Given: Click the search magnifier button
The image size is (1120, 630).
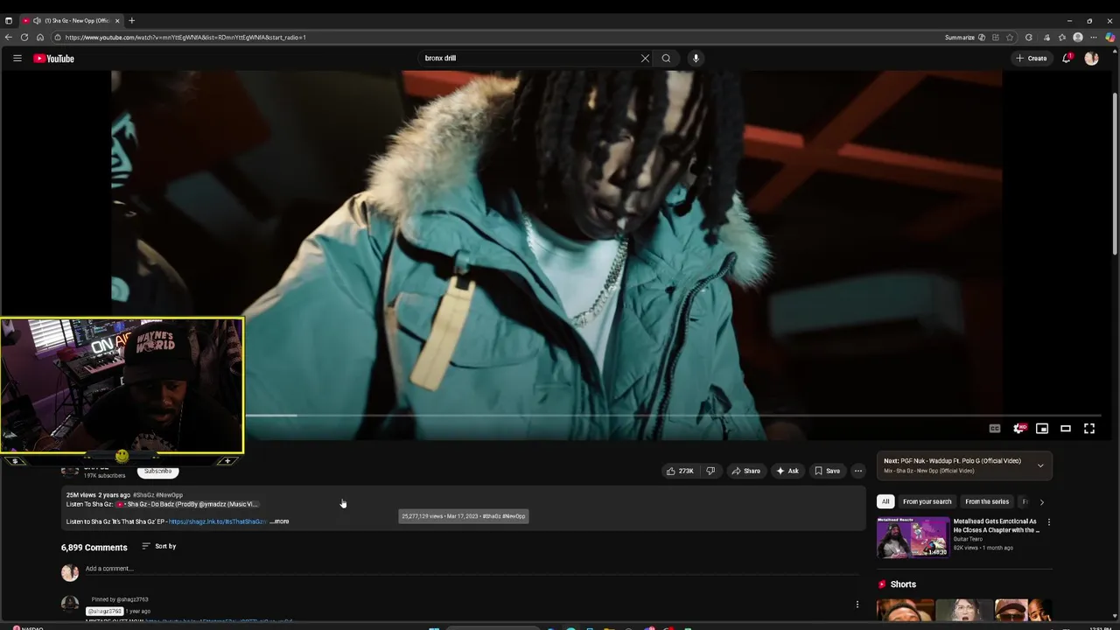Looking at the screenshot, I should (666, 59).
